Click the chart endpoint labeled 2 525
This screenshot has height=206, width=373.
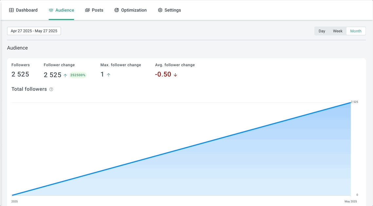click(x=351, y=102)
